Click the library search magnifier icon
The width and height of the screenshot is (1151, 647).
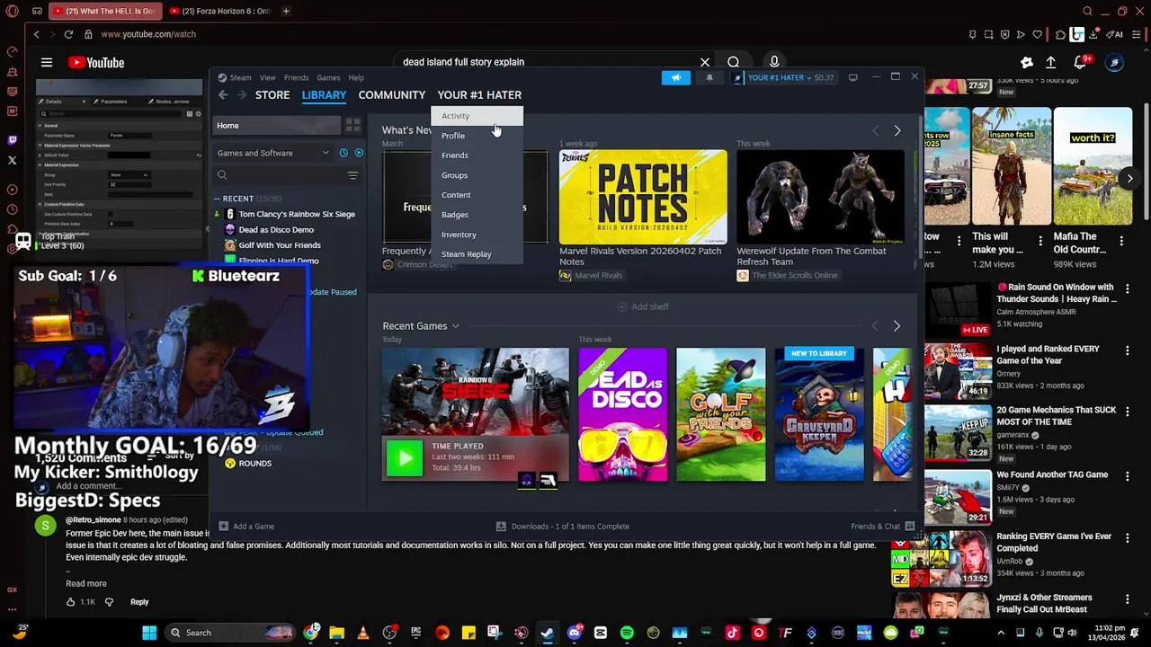tap(222, 175)
